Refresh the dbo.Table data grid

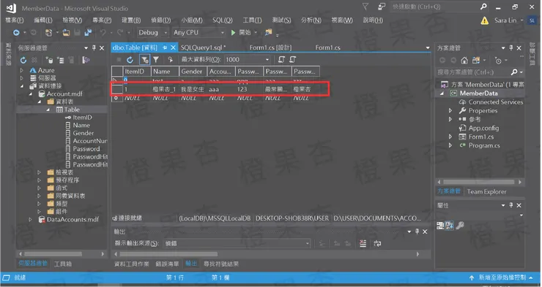pos(130,60)
